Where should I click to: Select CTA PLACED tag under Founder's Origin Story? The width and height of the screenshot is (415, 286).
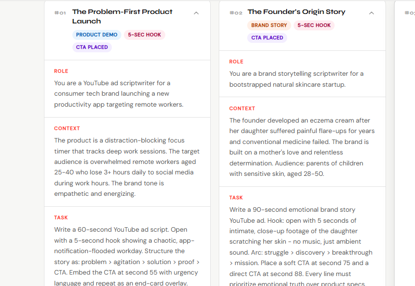pos(267,38)
